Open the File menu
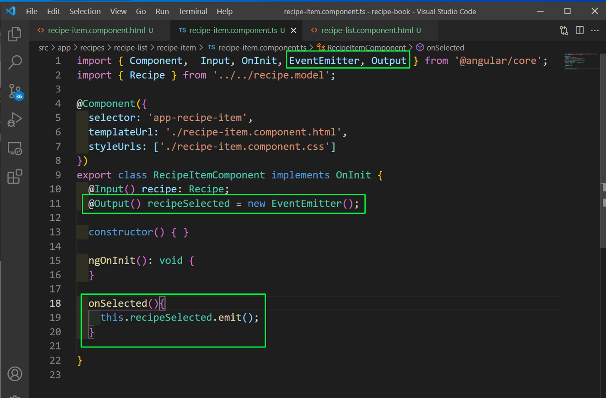This screenshot has width=606, height=398. (32, 11)
